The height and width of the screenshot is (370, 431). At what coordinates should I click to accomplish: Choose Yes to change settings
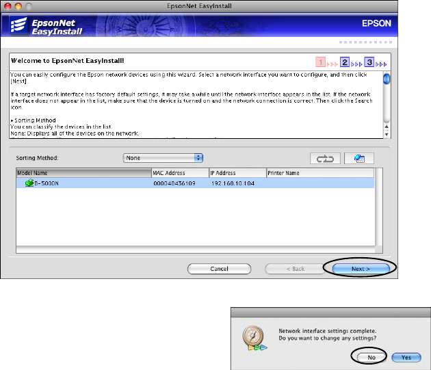pos(406,356)
